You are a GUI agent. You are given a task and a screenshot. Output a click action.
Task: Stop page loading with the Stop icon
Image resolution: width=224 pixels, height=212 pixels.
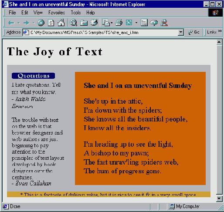coord(41,23)
